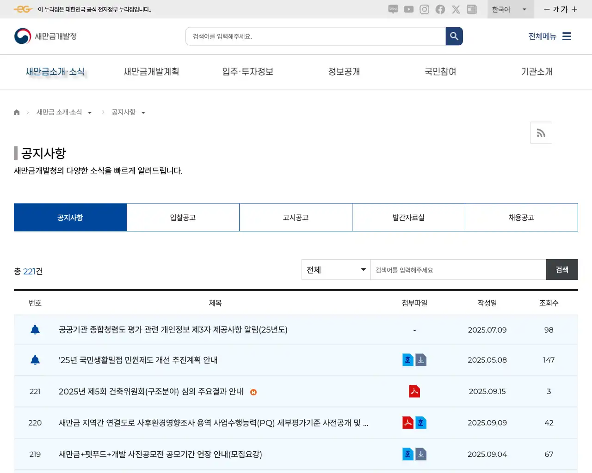Switch to the 입찰공고 tab
The height and width of the screenshot is (473, 592).
(x=183, y=217)
